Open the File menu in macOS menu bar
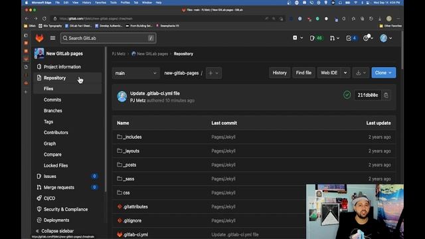 (x=58, y=3)
